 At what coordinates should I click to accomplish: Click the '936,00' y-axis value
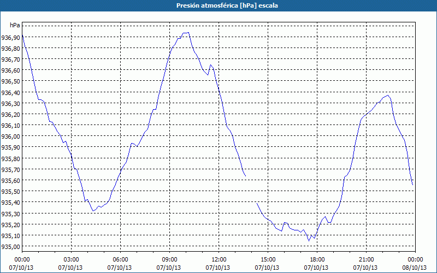click(10, 136)
